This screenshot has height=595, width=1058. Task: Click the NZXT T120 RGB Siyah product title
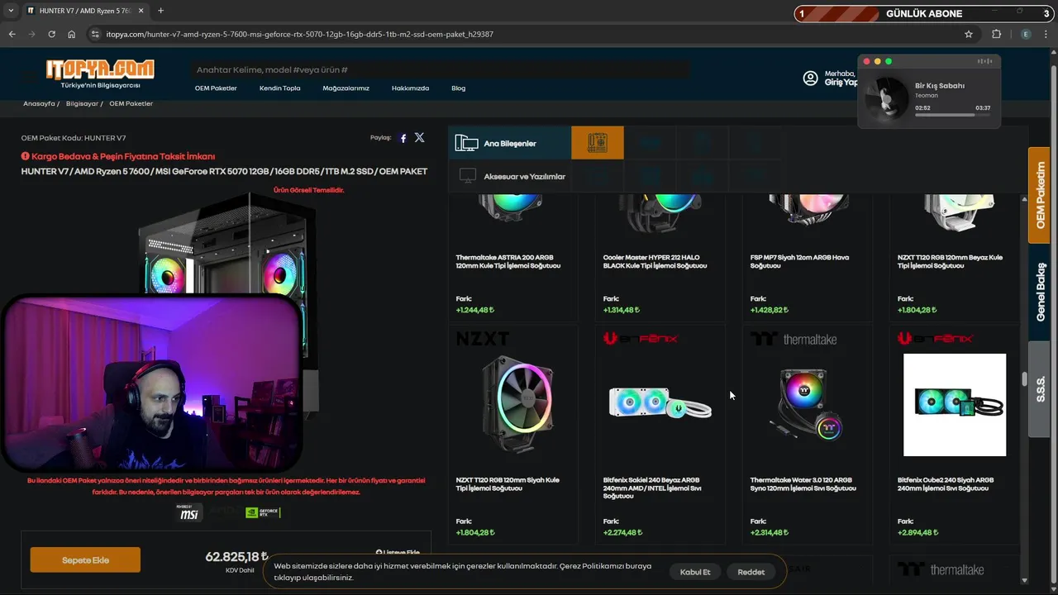click(508, 483)
